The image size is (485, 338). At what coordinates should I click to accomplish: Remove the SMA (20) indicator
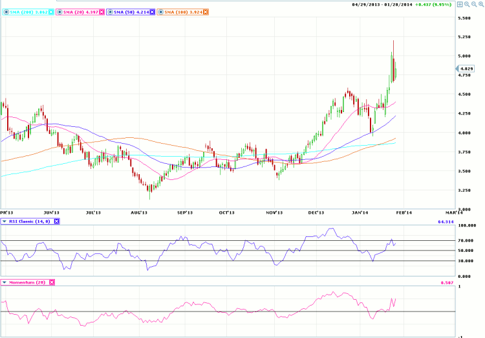point(101,12)
